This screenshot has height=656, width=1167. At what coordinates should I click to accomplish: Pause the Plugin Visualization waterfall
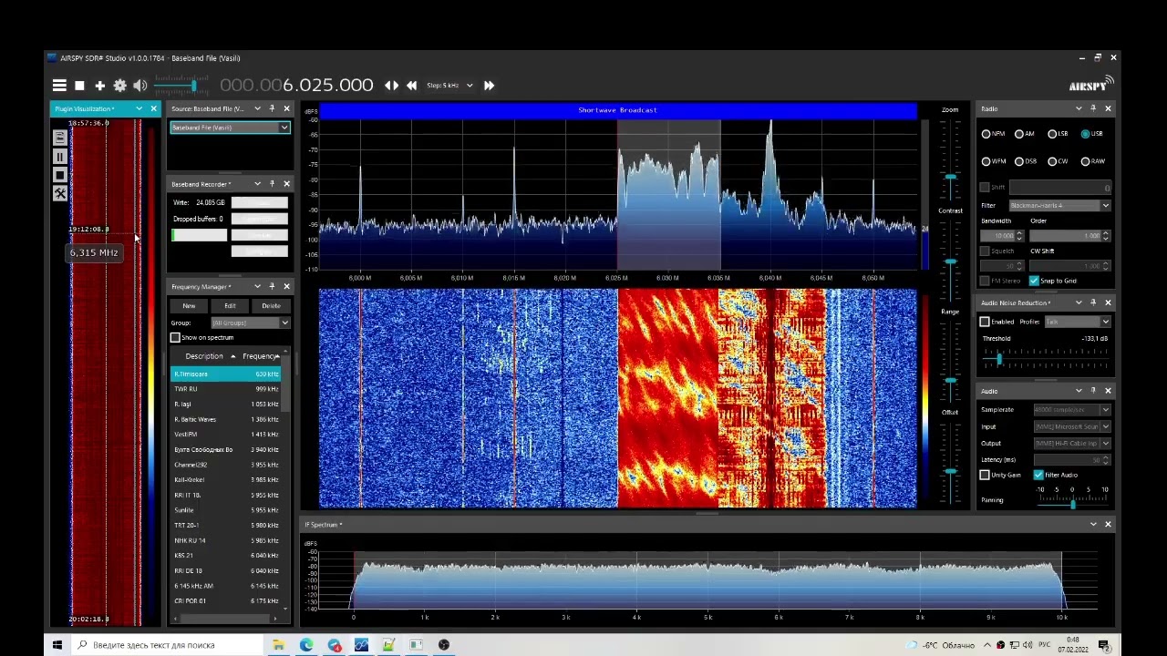(x=60, y=157)
